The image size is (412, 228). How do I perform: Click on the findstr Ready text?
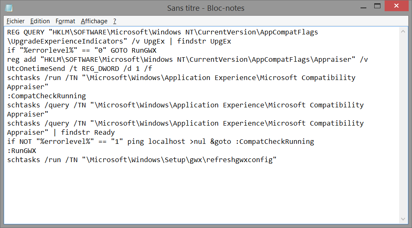point(88,132)
